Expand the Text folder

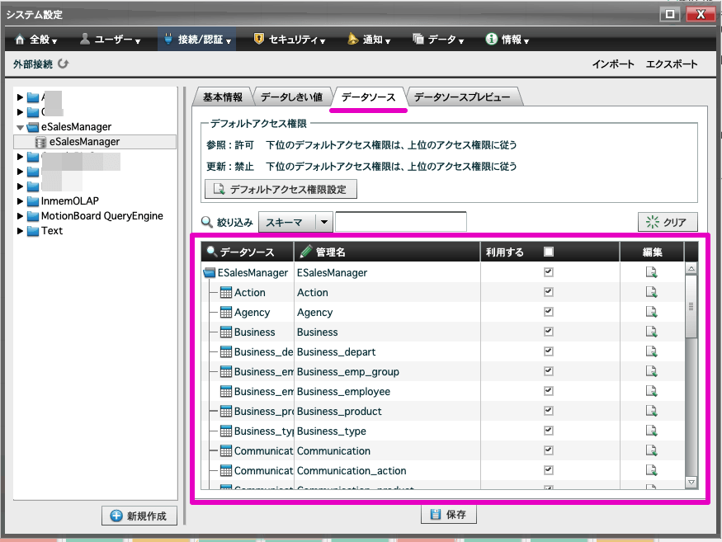(20, 231)
